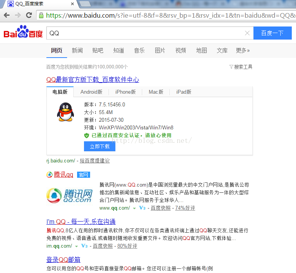This screenshot has width=296, height=273.
Task: Click the im.qq.com/ URL text
Action: (59, 246)
